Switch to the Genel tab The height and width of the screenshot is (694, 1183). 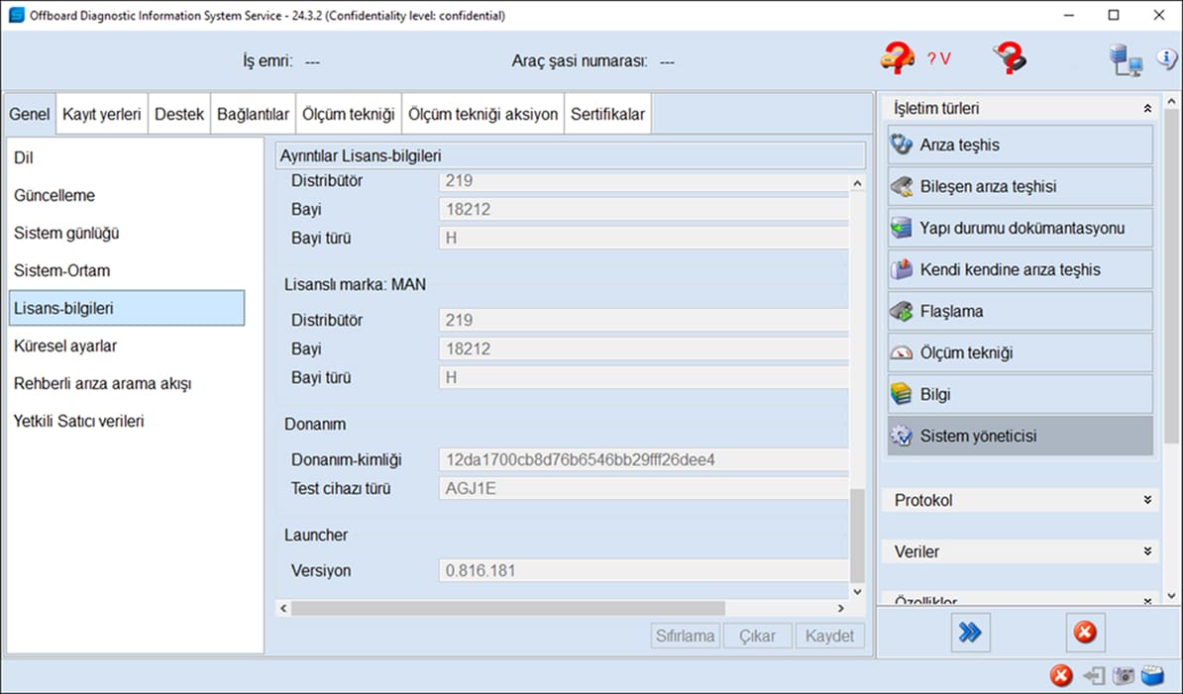coord(30,115)
